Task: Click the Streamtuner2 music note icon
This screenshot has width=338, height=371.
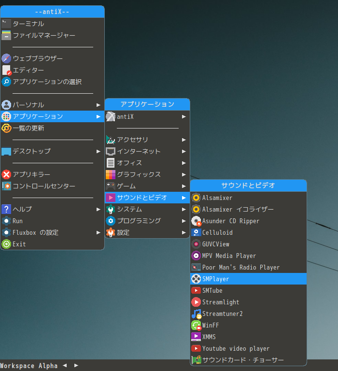Action: pyautogui.click(x=197, y=314)
